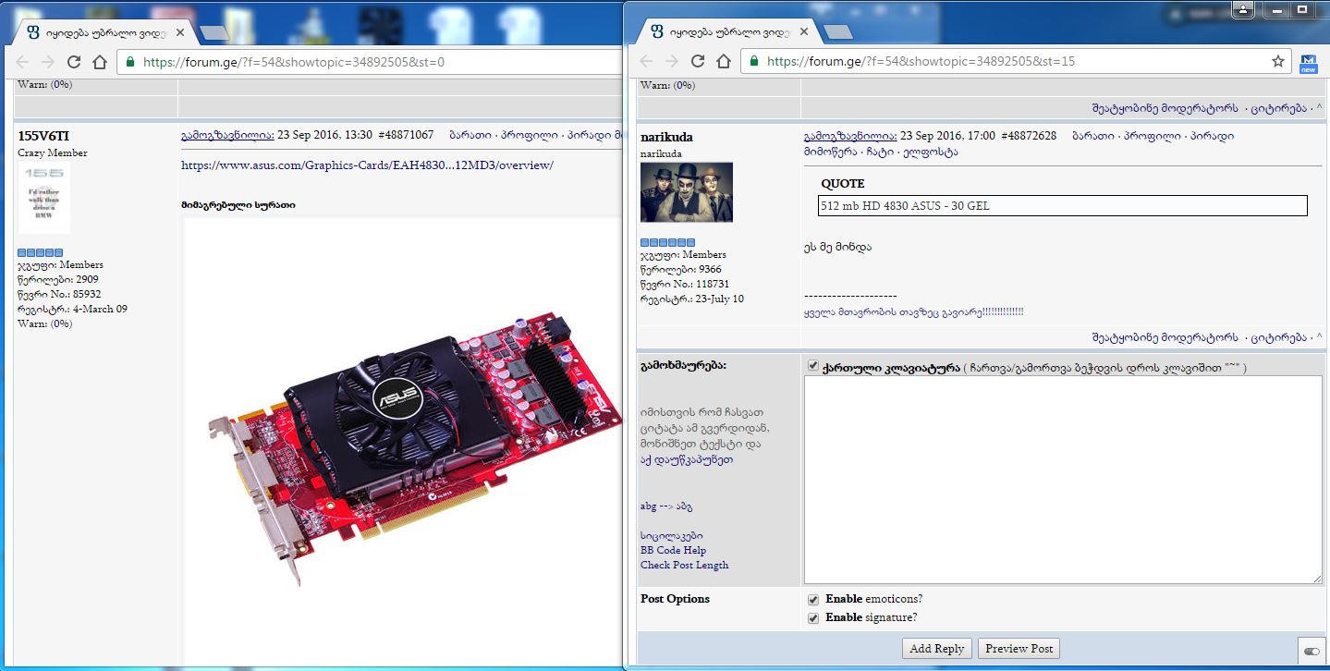Image resolution: width=1330 pixels, height=671 pixels.
Task: Click the Preview Post button
Action: (1019, 649)
